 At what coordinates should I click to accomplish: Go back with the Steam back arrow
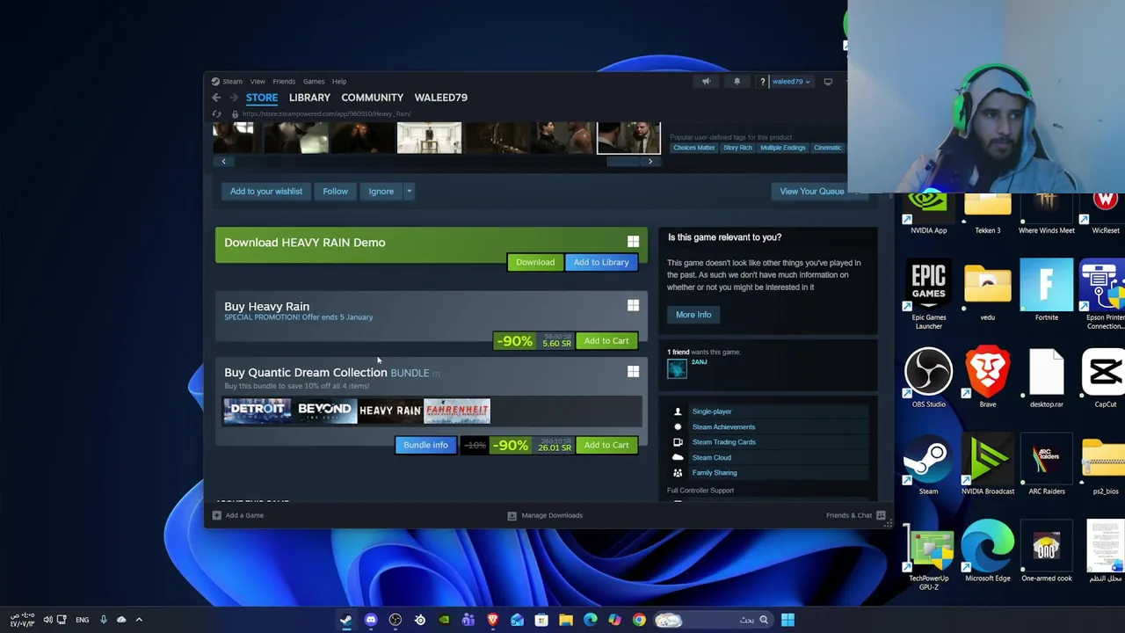click(x=216, y=98)
